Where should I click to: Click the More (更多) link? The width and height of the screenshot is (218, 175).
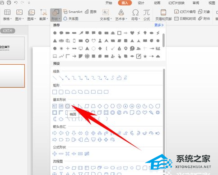(x=159, y=25)
